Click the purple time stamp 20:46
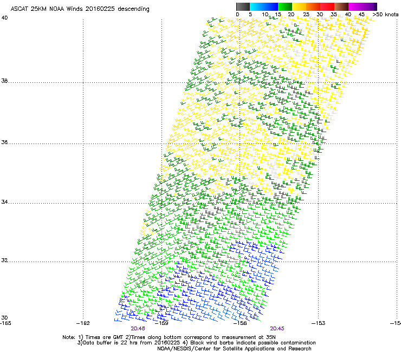Viewport: 401px width, 352px height. [138, 329]
